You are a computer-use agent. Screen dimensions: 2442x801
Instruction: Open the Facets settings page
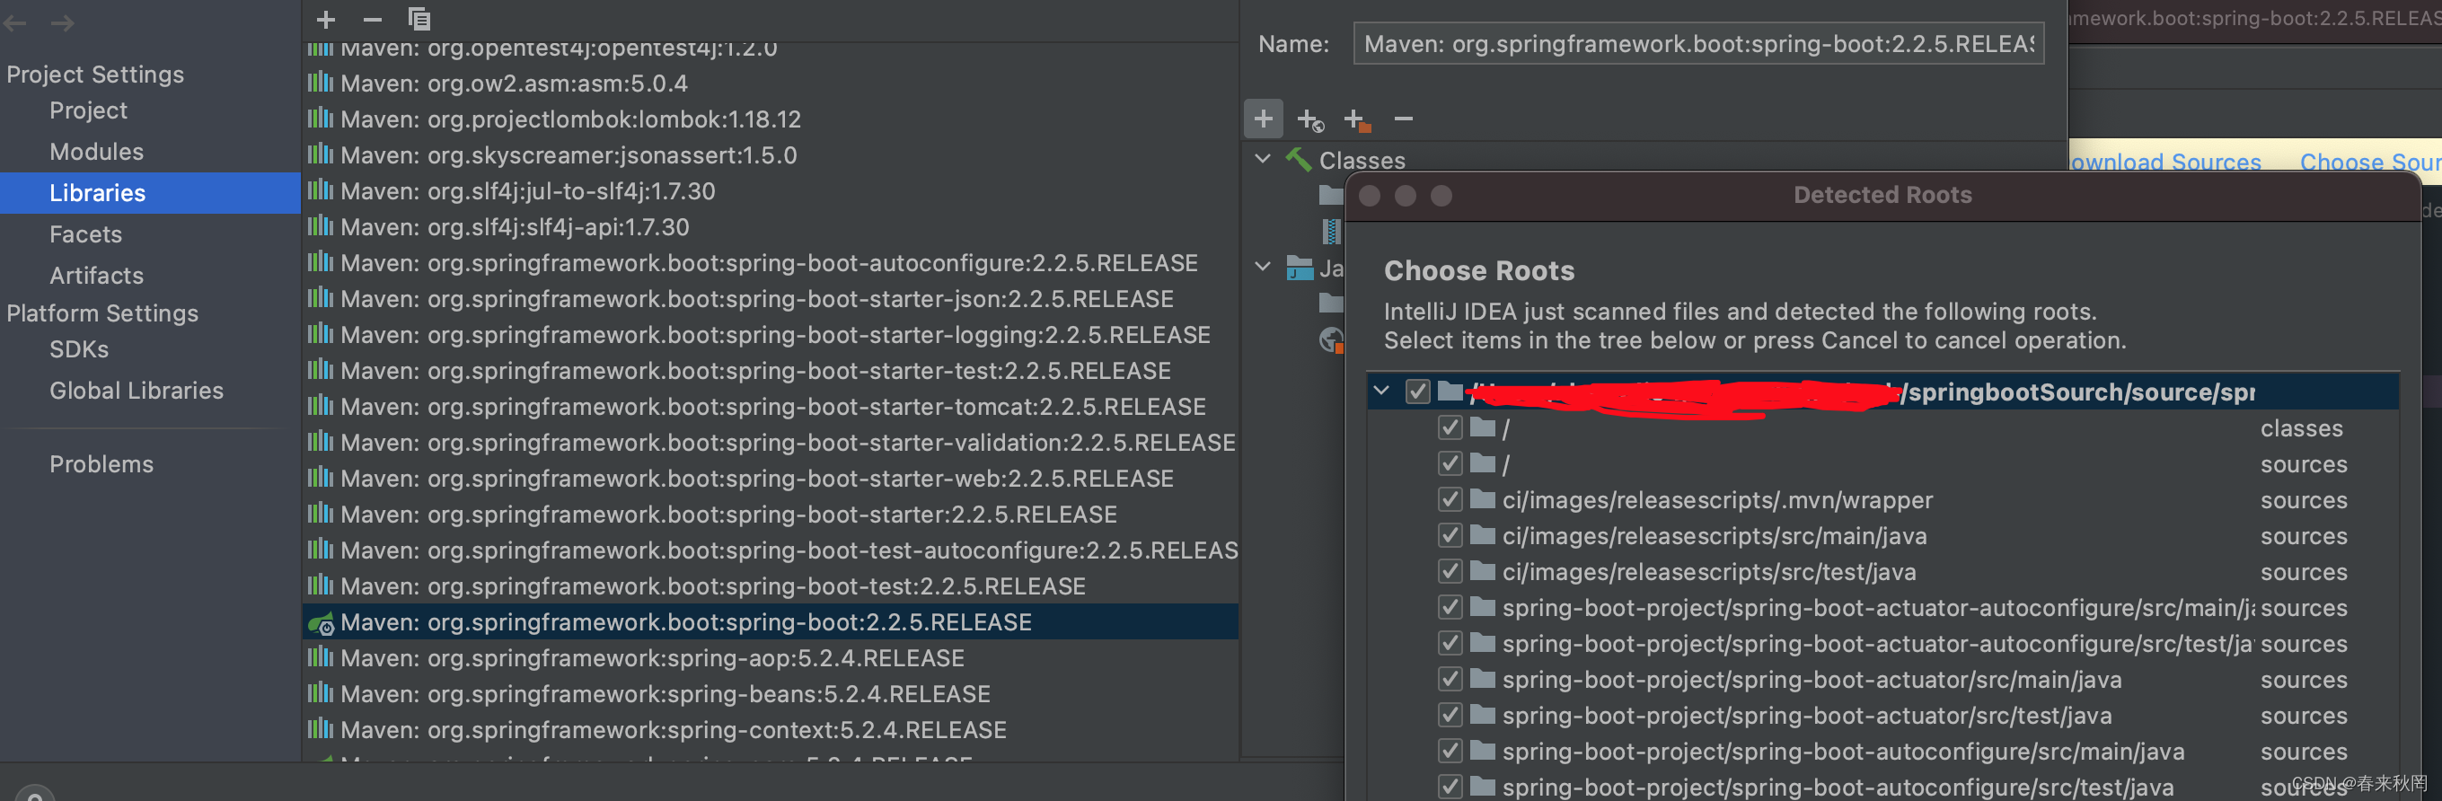tap(85, 234)
